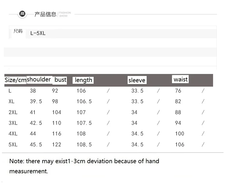Select the 4XL size row label

point(13,134)
